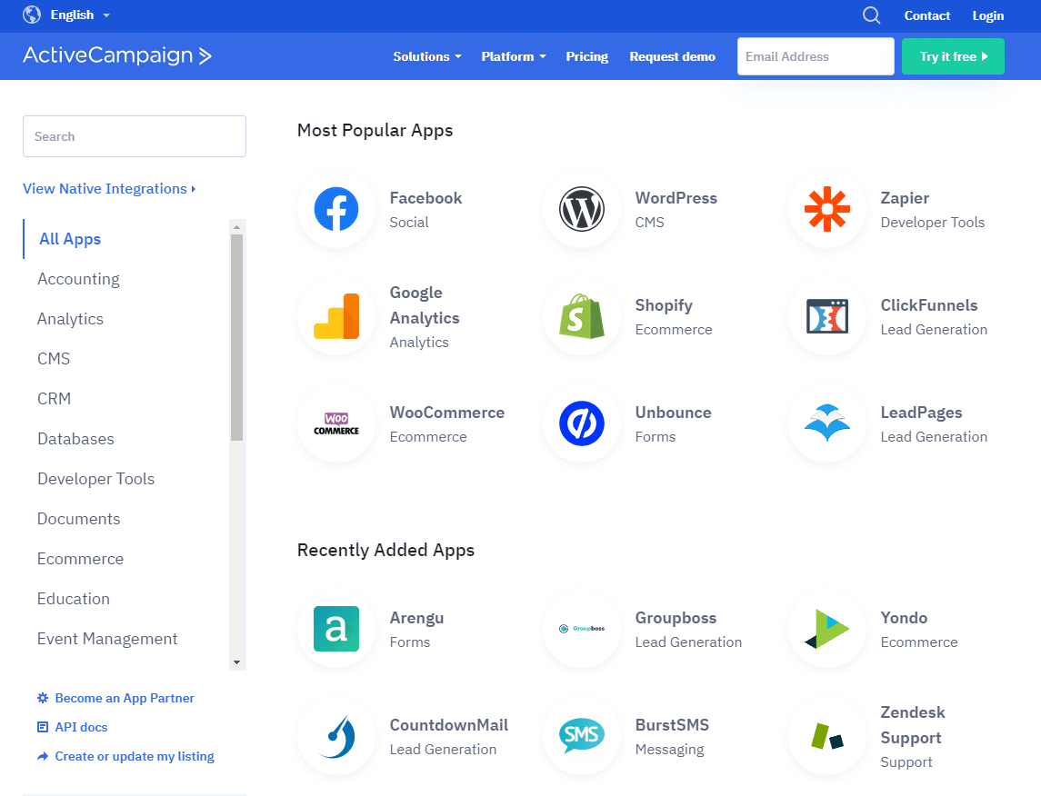
Task: Click the document icon beside API docs
Action: coord(43,727)
